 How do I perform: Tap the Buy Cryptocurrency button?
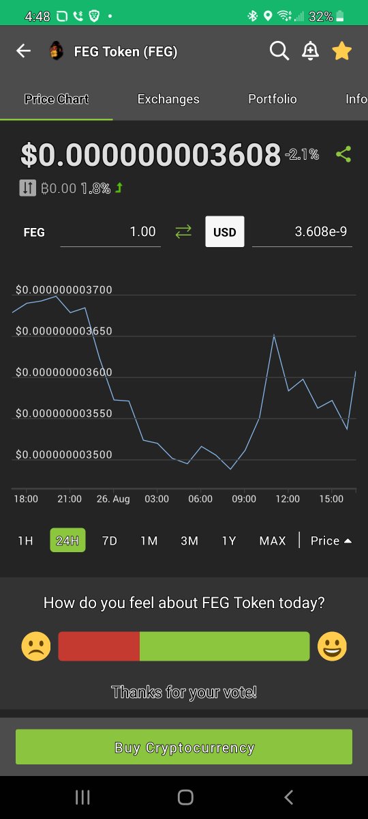tap(184, 747)
